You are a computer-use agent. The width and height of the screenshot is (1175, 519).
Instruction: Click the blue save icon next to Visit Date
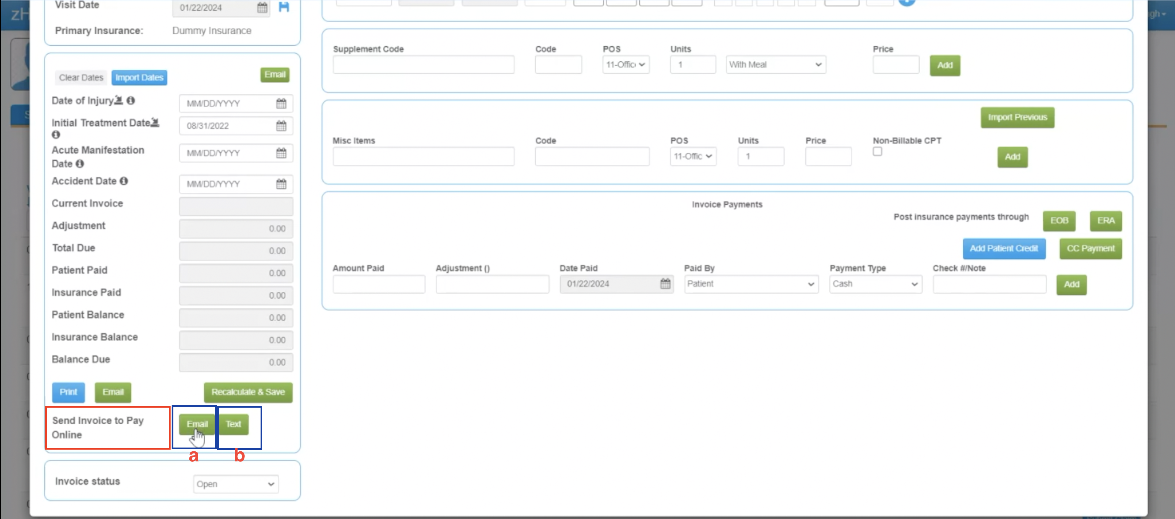pos(284,7)
